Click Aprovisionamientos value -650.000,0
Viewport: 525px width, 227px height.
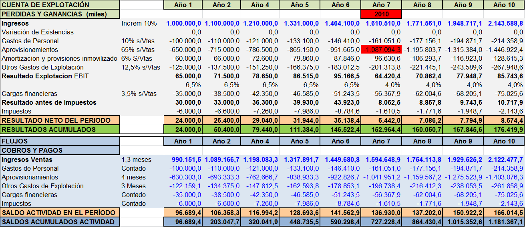point(185,50)
